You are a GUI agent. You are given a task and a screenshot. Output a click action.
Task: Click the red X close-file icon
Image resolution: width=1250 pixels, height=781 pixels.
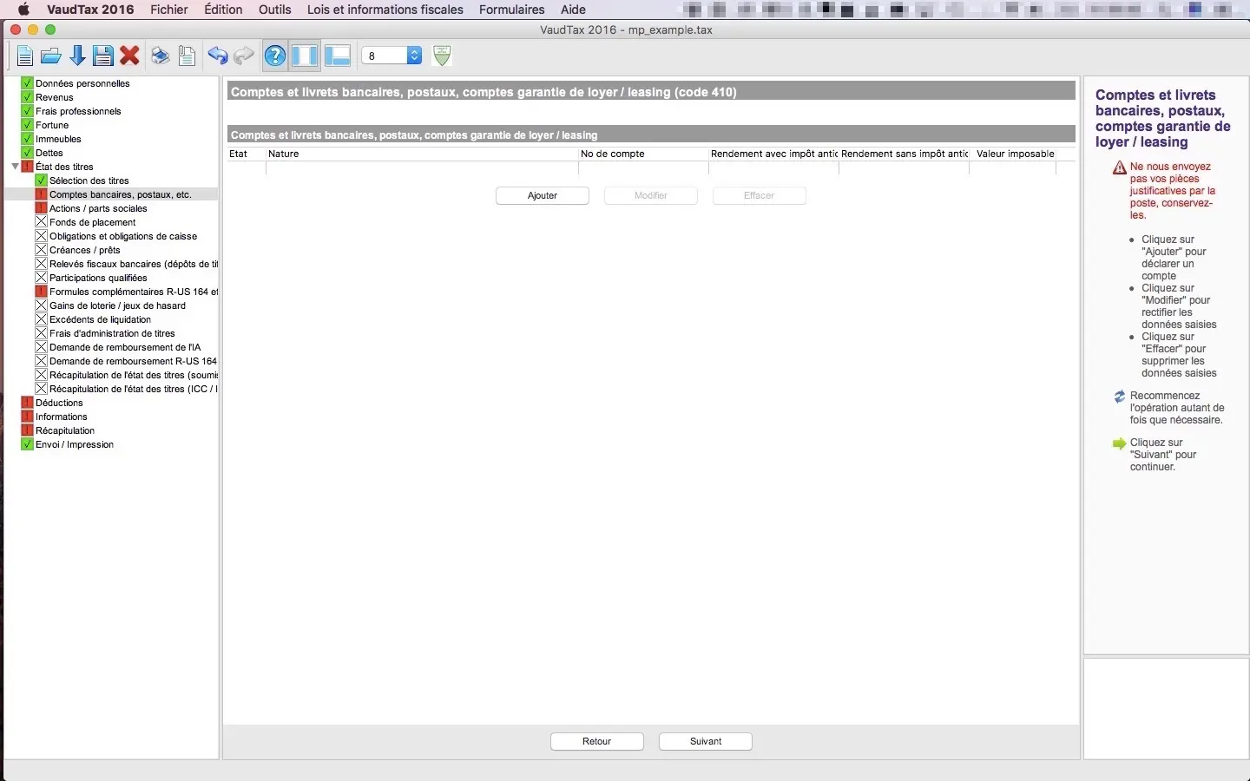pyautogui.click(x=130, y=56)
